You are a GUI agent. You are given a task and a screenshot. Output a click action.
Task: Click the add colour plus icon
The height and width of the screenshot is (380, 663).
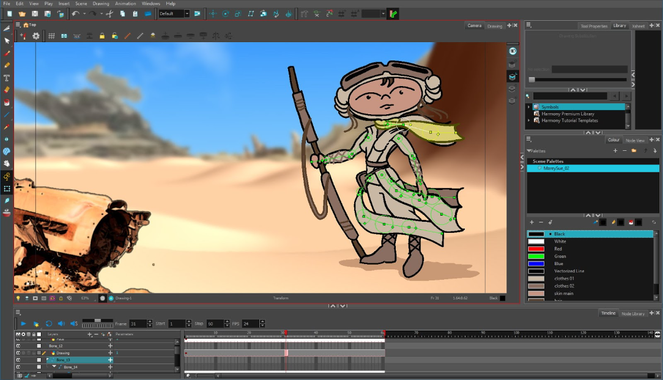click(532, 222)
